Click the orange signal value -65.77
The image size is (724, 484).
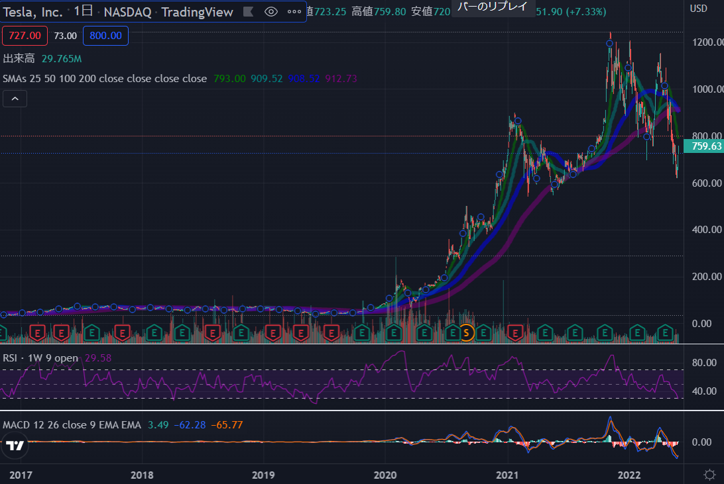point(227,424)
